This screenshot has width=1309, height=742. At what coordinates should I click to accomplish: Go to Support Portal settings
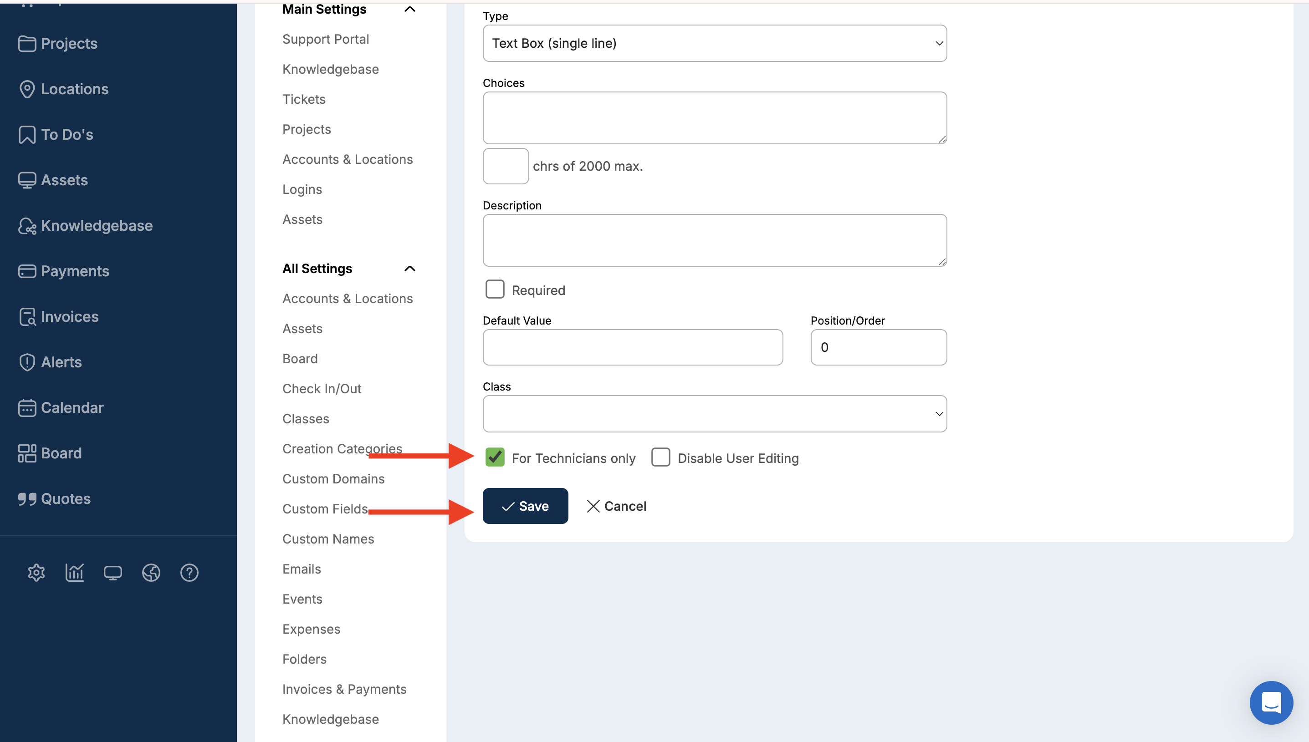coord(325,39)
